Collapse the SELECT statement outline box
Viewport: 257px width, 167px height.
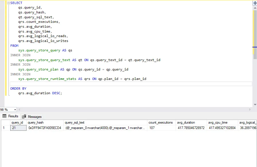(x=8, y=3)
